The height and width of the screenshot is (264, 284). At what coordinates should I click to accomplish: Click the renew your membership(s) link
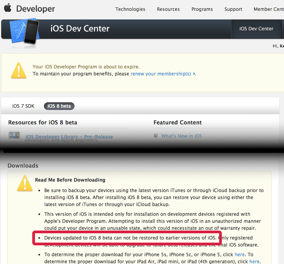pyautogui.click(x=161, y=74)
